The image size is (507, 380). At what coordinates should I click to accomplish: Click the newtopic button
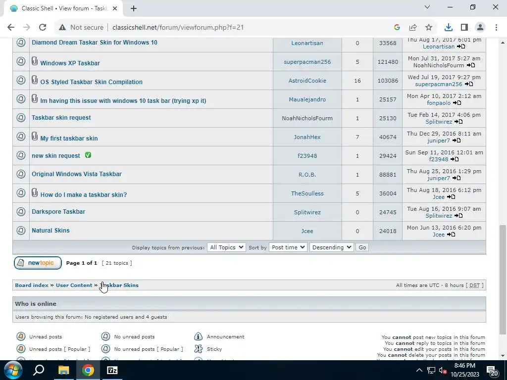pyautogui.click(x=38, y=263)
